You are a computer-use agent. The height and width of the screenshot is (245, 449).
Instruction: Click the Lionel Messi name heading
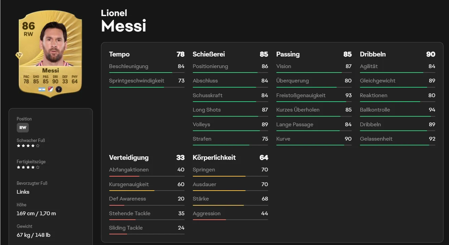point(124,21)
